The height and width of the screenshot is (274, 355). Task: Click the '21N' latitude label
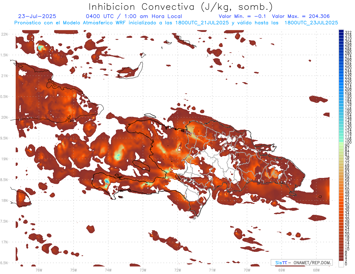(x=4, y=76)
